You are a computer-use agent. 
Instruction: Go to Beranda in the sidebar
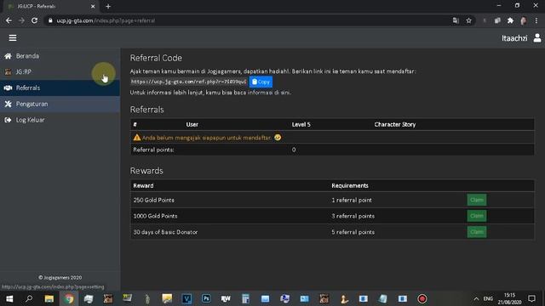pyautogui.click(x=60, y=56)
